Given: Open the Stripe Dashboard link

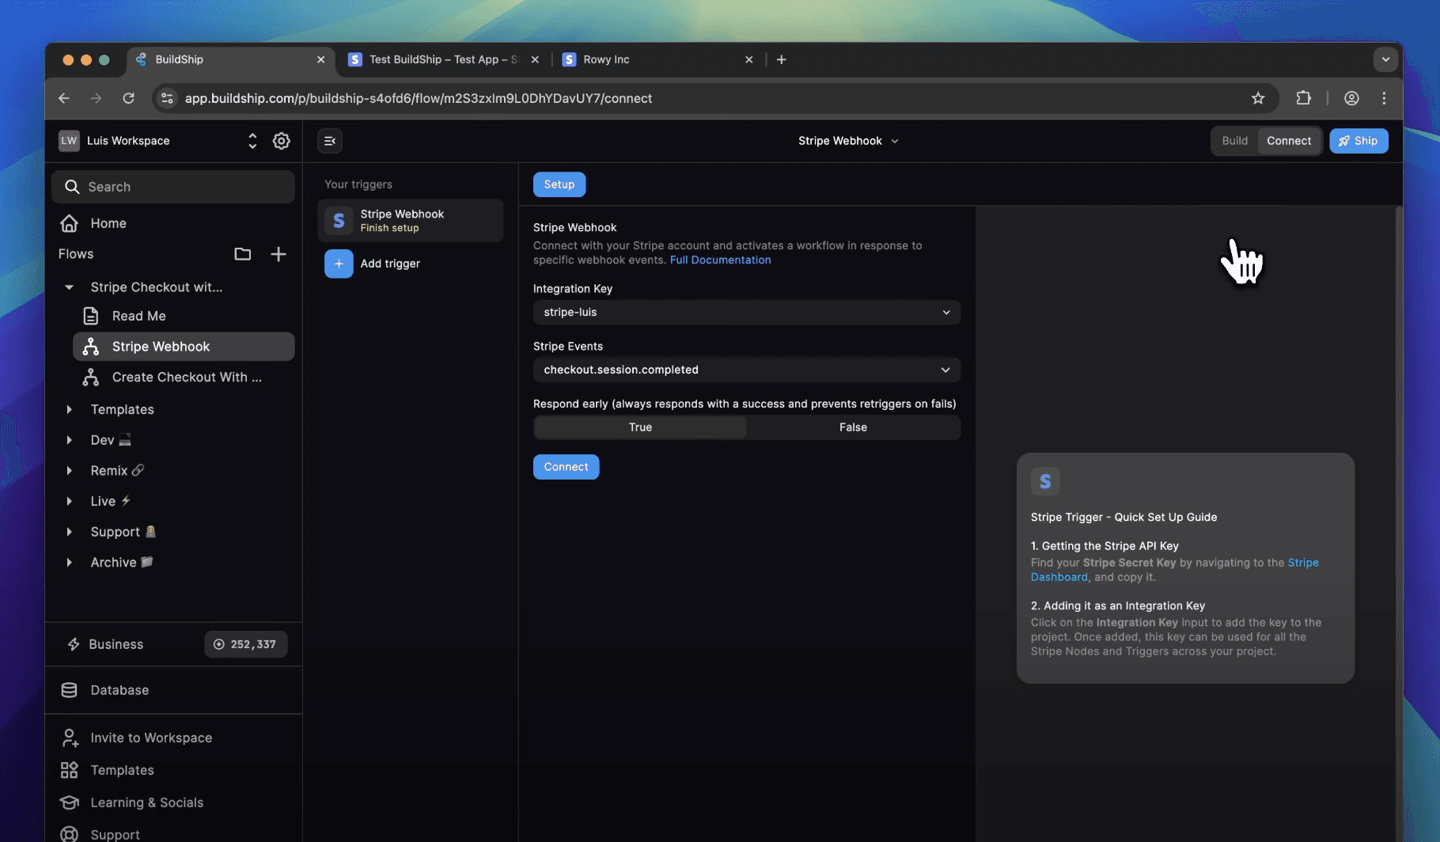Looking at the screenshot, I should [1175, 570].
